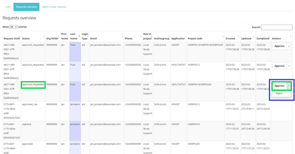Click the Search input field
Image resolution: width=295 pixels, height=154 pixels.
point(277,27)
